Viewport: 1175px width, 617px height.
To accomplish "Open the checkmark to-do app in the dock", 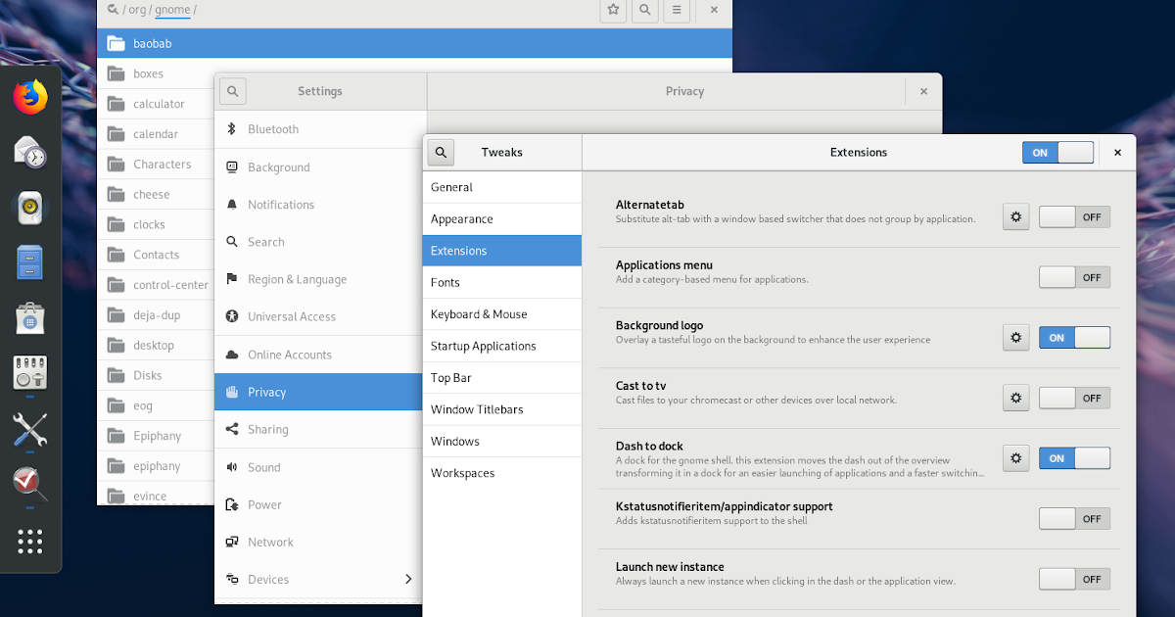I will (30, 483).
